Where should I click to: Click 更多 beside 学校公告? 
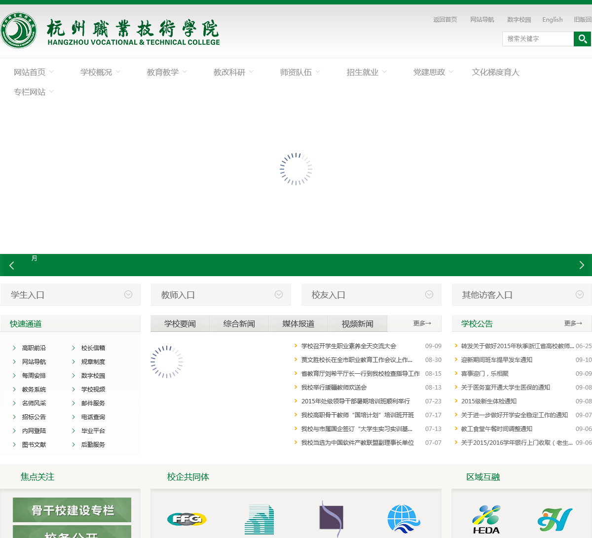click(x=573, y=323)
